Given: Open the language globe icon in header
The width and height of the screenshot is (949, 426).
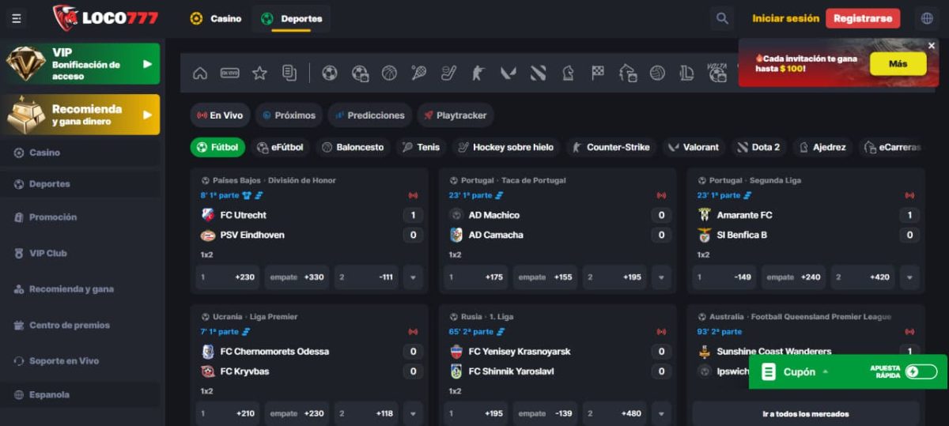Looking at the screenshot, I should point(928,18).
